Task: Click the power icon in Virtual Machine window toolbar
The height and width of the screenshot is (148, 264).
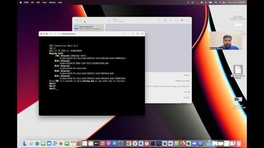Action: (x=51, y=34)
